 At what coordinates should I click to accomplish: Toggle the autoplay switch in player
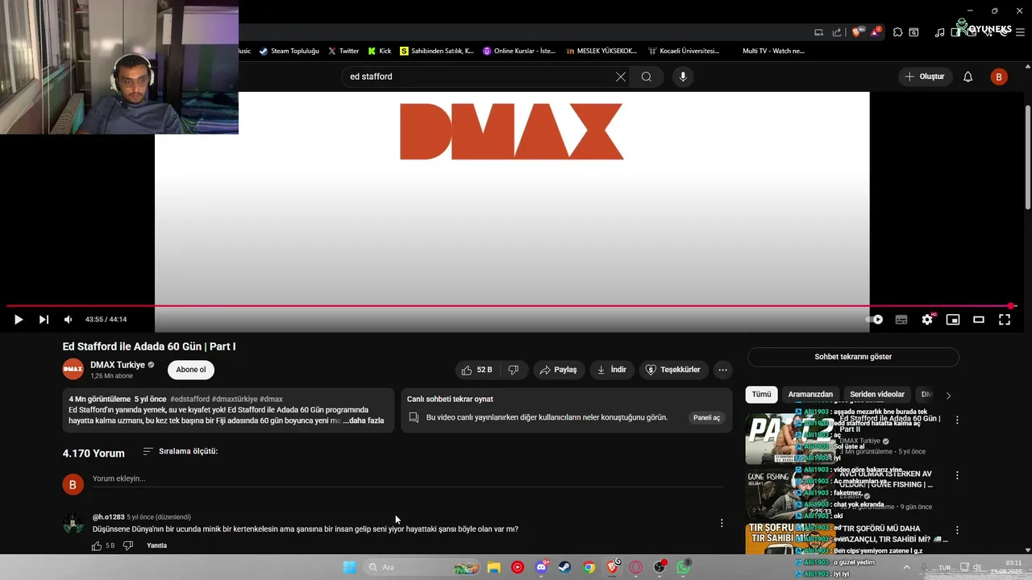click(x=874, y=320)
